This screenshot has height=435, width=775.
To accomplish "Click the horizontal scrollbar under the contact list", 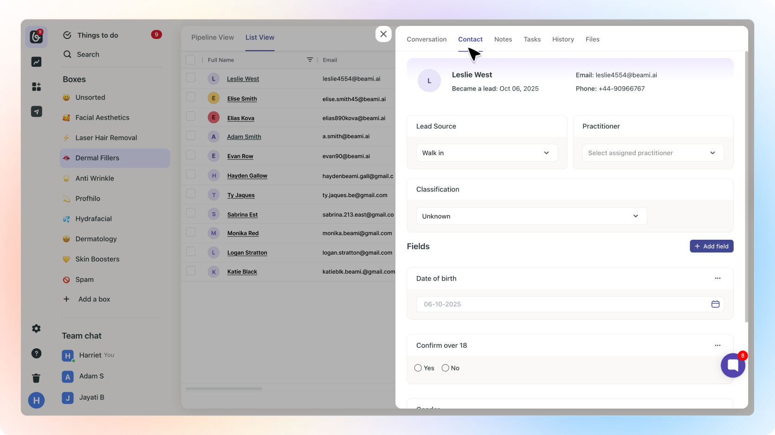I will tap(224, 389).
